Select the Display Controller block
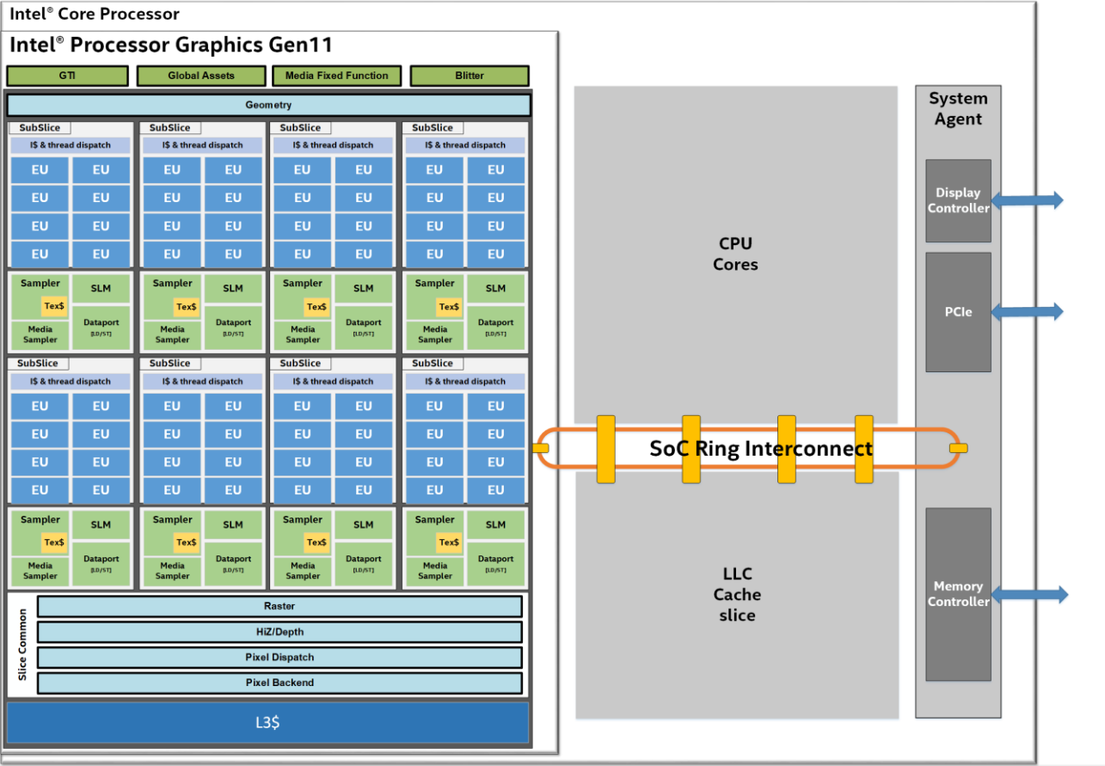This screenshot has width=1105, height=766. click(x=958, y=200)
